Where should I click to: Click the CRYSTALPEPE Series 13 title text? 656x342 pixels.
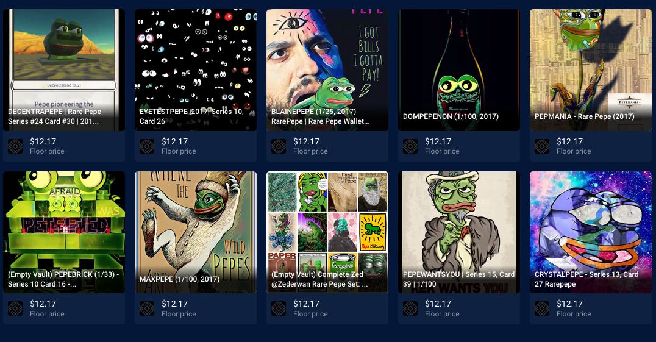(x=586, y=279)
